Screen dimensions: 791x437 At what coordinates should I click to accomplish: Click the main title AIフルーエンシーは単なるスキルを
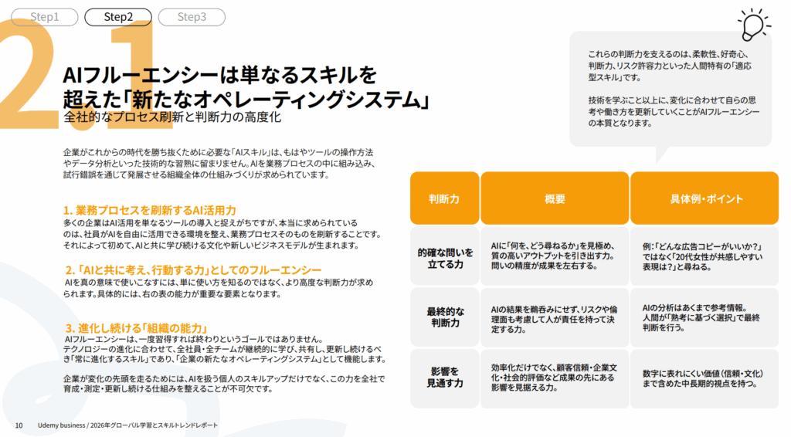pyautogui.click(x=219, y=76)
